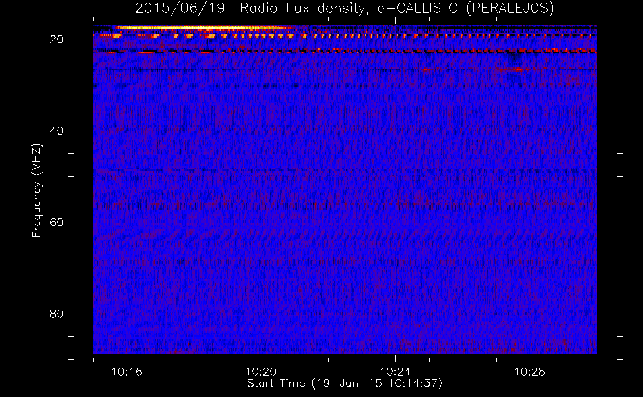The height and width of the screenshot is (397, 643).
Task: Click the 10:28 time tick label
Action: (530, 372)
